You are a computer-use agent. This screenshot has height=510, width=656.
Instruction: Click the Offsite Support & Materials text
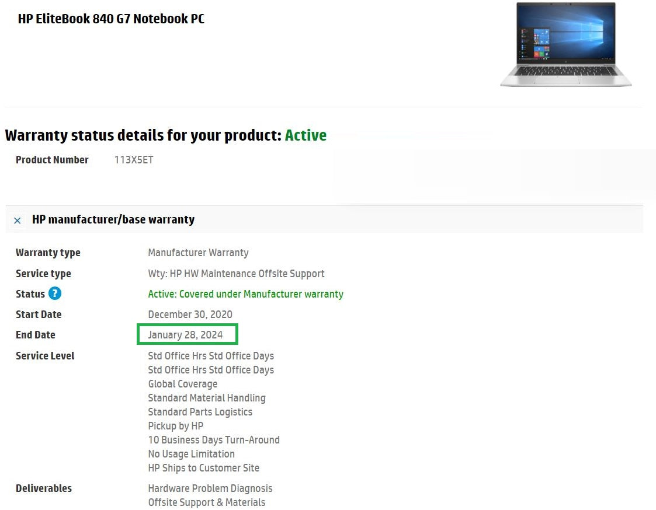(207, 502)
